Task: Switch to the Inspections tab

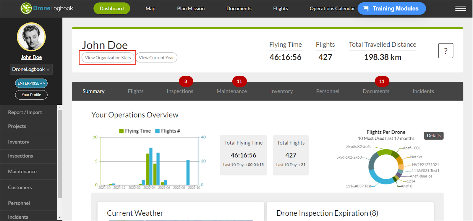Action: click(x=180, y=91)
